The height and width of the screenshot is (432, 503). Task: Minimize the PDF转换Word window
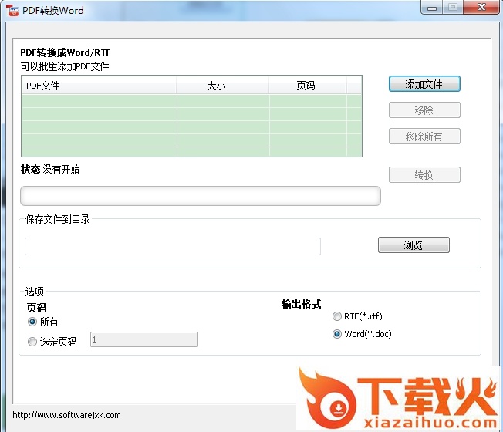432,8
